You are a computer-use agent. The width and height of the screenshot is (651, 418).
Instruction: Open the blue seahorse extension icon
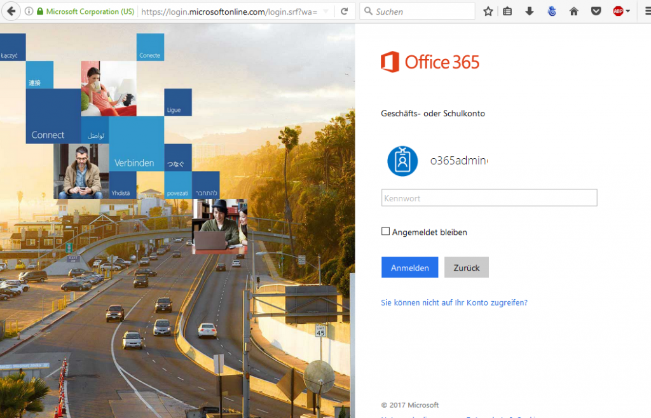click(x=551, y=11)
